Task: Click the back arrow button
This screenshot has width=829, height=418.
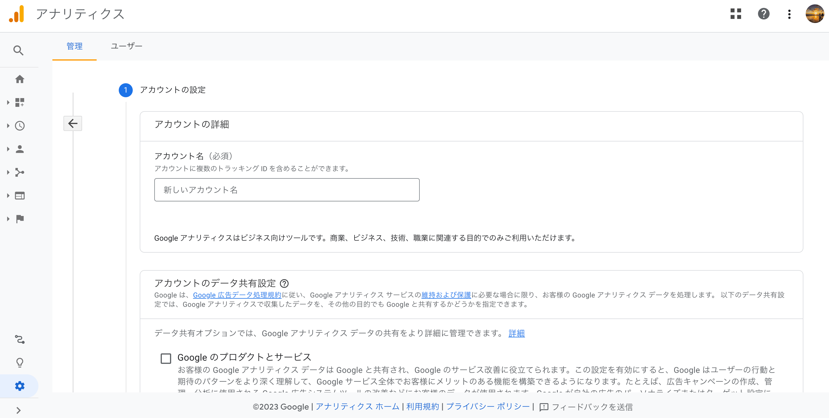Action: [x=73, y=123]
